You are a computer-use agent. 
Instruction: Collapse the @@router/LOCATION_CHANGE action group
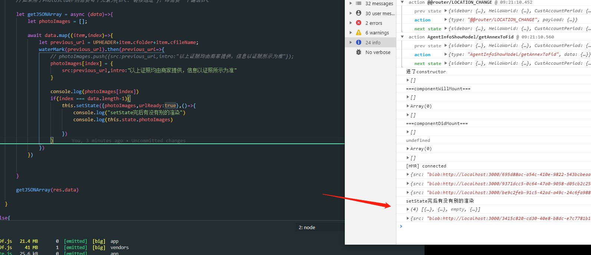pos(402,2)
